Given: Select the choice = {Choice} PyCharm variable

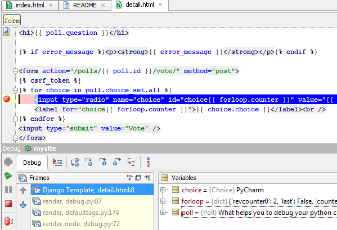Looking at the screenshot, I should [x=222, y=190].
